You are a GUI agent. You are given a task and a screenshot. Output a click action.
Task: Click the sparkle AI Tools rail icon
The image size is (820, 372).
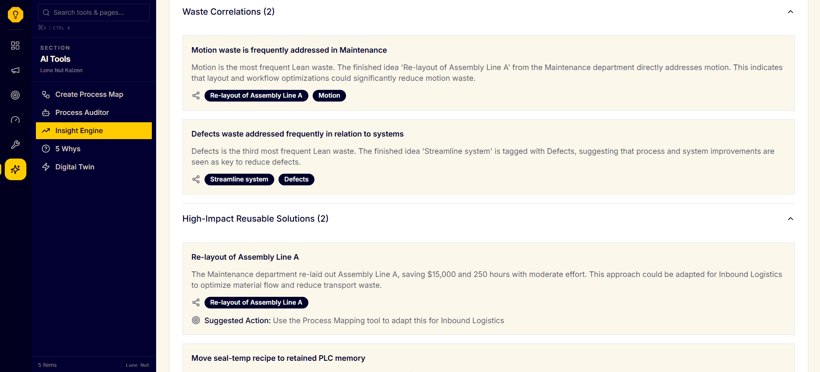coord(16,169)
